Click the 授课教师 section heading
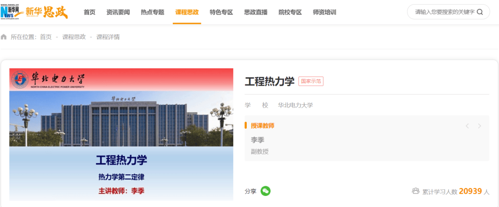The height and width of the screenshot is (207, 499). (262, 126)
